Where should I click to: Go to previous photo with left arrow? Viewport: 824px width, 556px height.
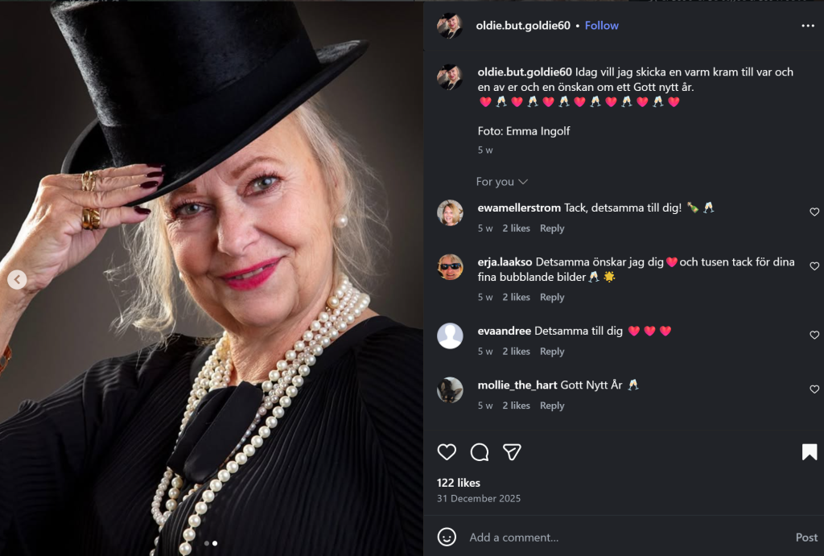coord(17,280)
